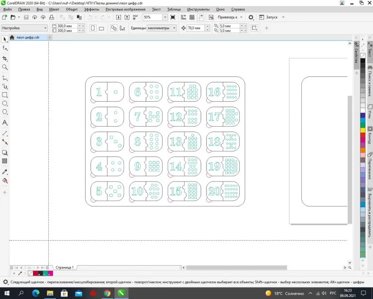Screen dimensions: 373x299
Task: Select the Zoom tool in toolbox
Action: 5,67
